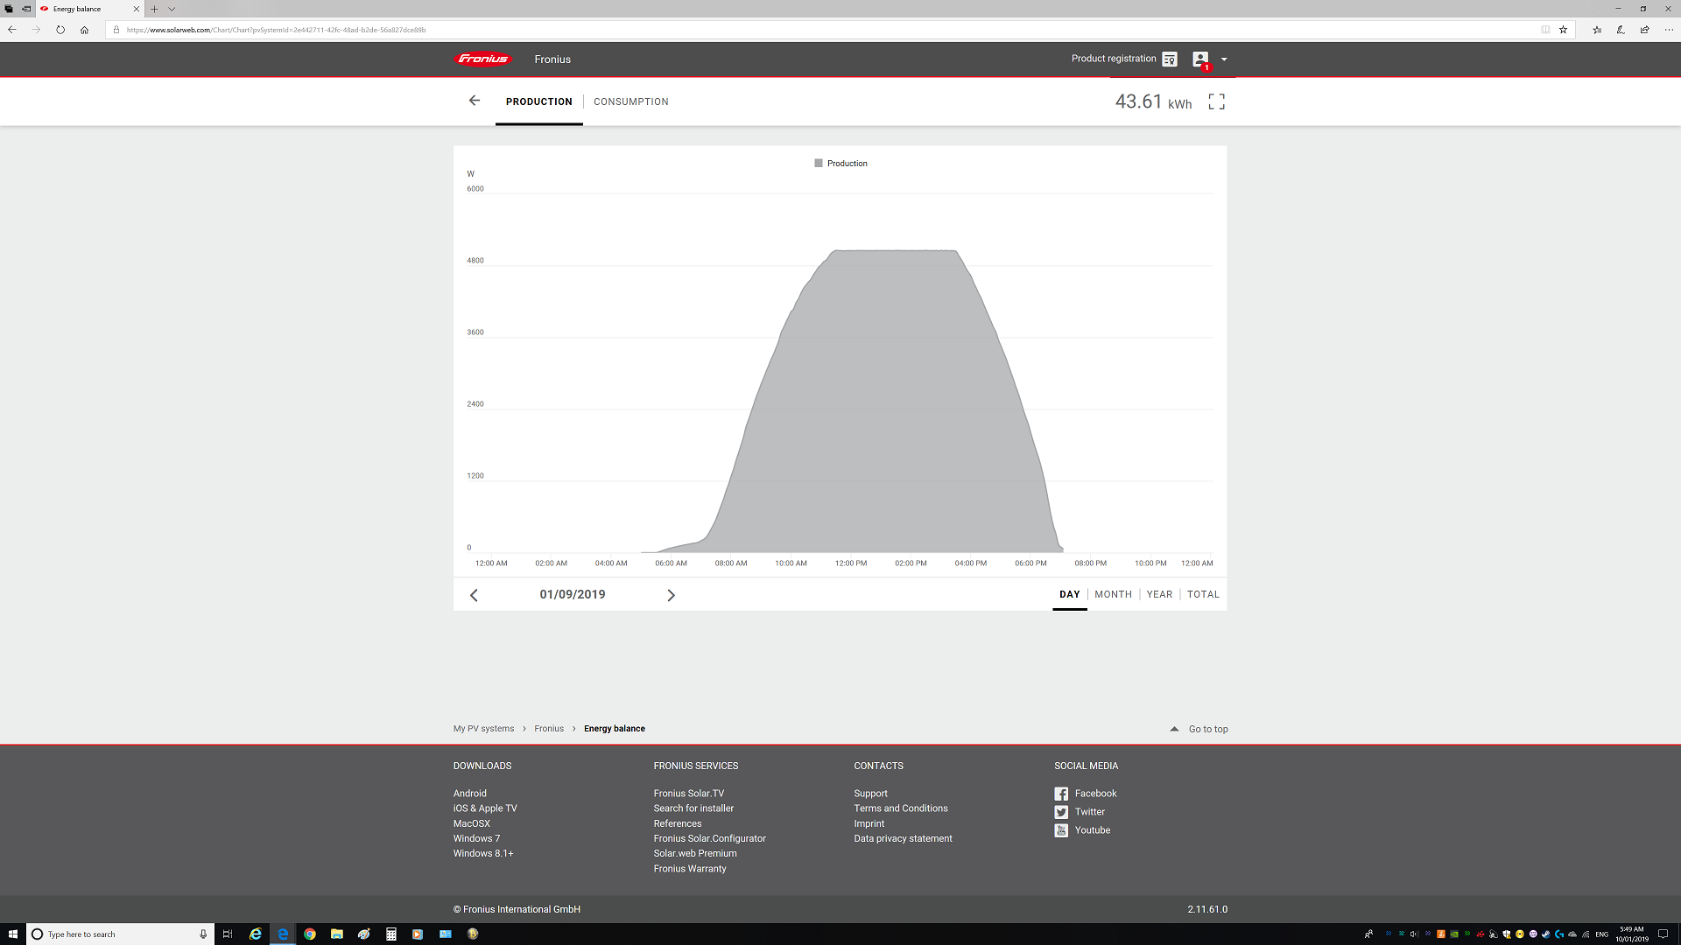Viewport: 1681px width, 945px height.
Task: Click the Youtube icon
Action: click(x=1061, y=830)
